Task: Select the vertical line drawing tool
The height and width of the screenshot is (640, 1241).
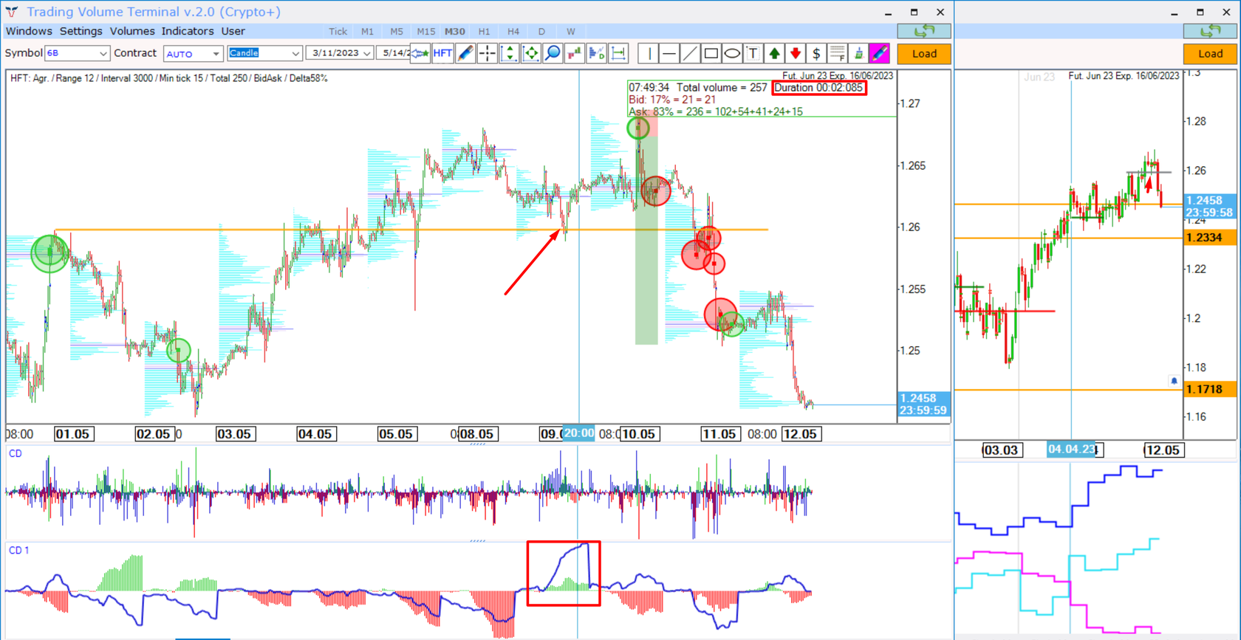Action: click(649, 53)
